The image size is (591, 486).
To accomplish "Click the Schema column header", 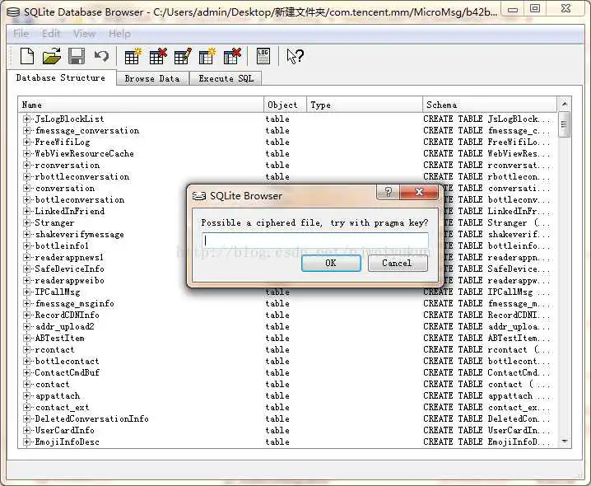I will (x=490, y=105).
